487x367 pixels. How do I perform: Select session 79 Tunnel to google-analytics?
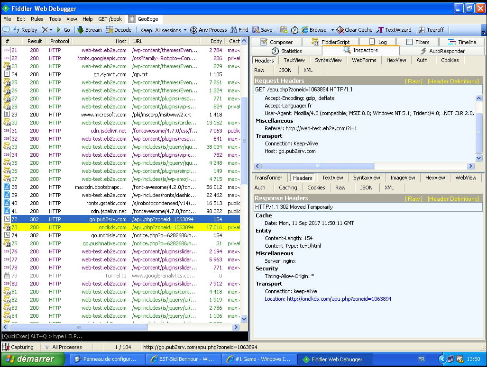pyautogui.click(x=121, y=276)
